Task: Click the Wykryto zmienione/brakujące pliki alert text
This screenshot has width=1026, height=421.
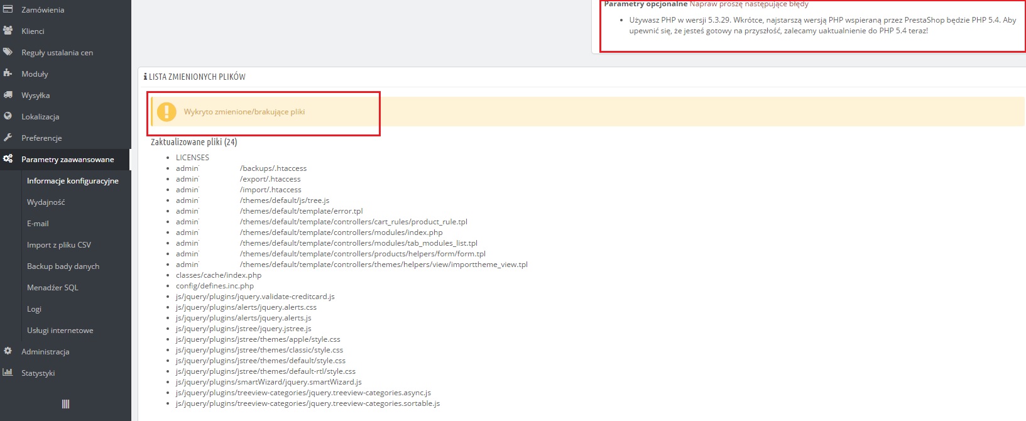Action: (244, 112)
